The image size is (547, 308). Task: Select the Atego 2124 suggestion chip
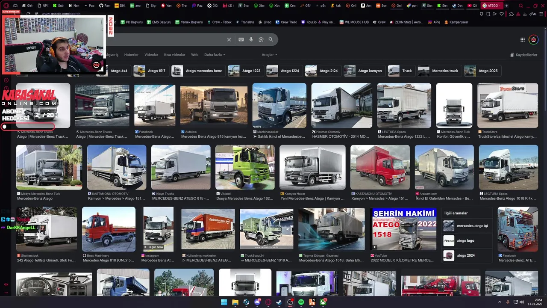[x=323, y=71]
